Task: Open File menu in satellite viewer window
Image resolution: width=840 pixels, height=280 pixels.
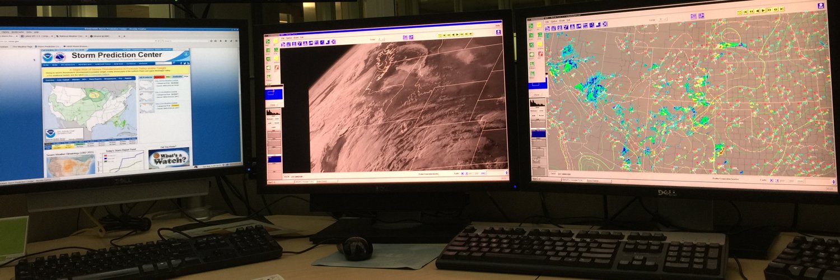Action: point(283,38)
